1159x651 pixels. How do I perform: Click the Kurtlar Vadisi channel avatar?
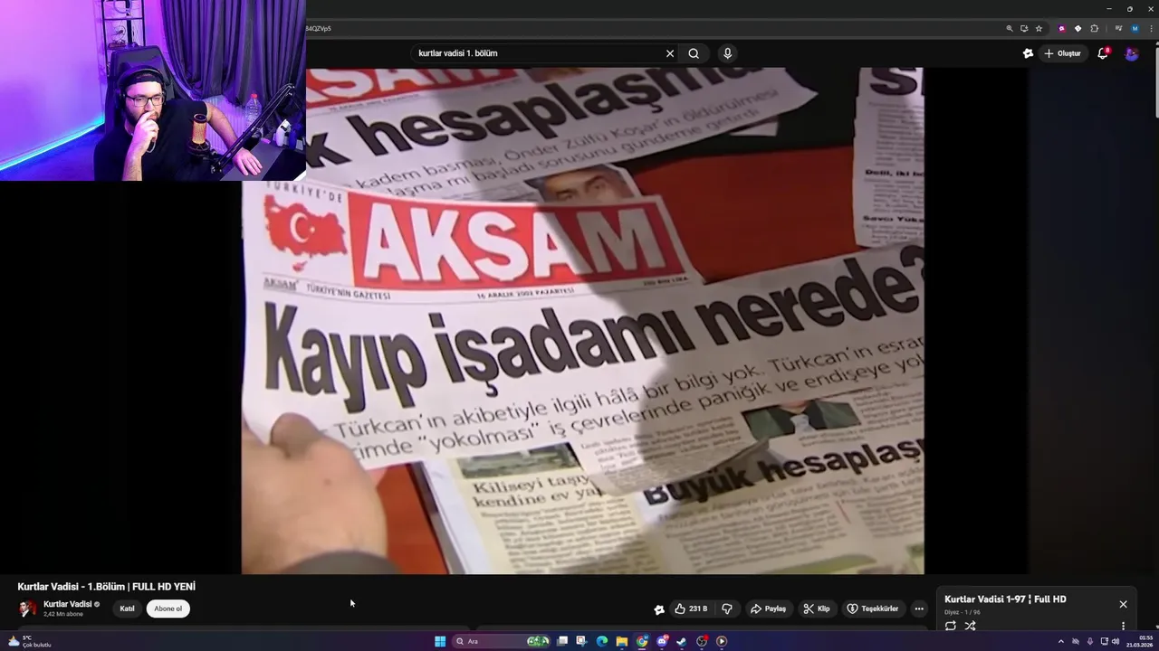click(x=28, y=609)
